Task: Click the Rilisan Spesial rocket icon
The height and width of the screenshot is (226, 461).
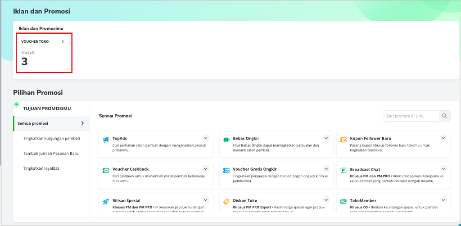Action: [x=106, y=202]
